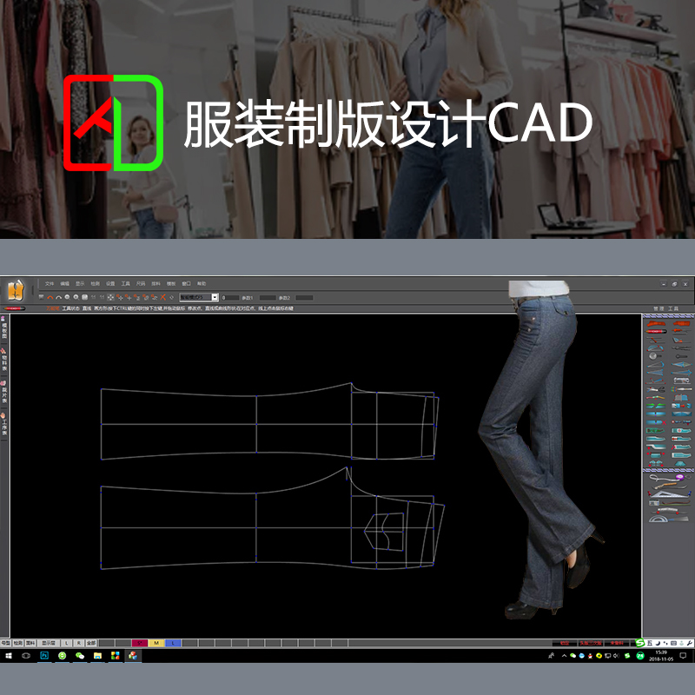This screenshot has width=695, height=695.
Task: Open Photoshop from the Windows taskbar
Action: point(44,656)
